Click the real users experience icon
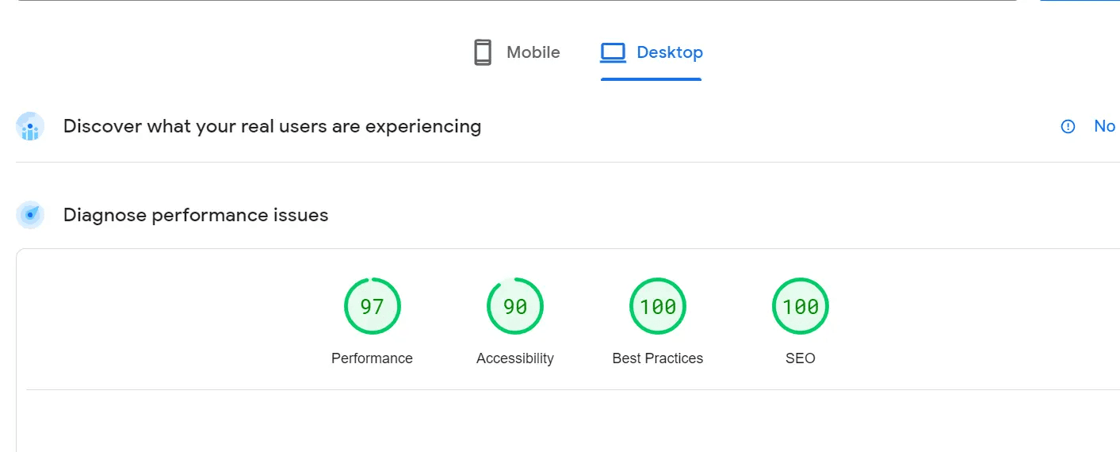 (30, 127)
